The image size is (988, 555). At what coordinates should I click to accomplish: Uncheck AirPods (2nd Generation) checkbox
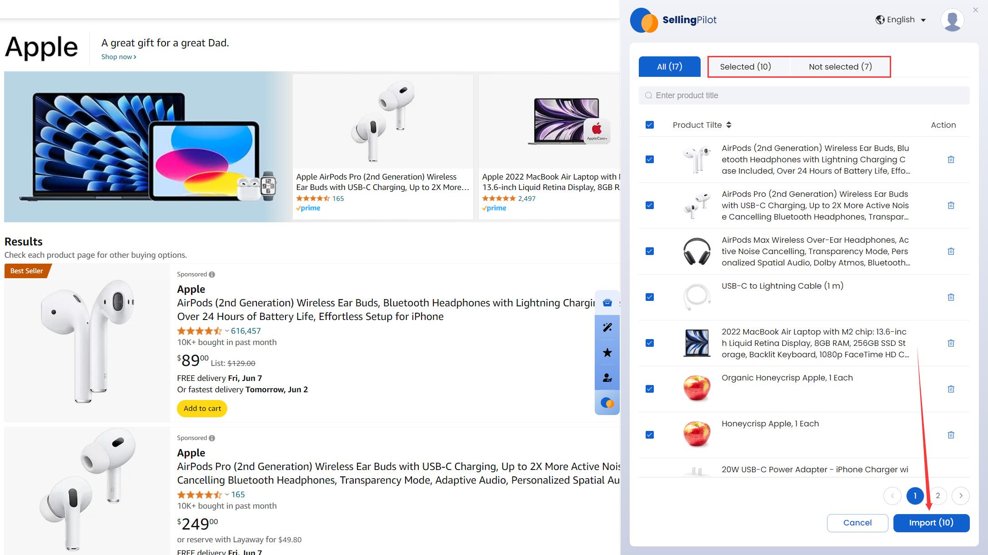(x=650, y=160)
